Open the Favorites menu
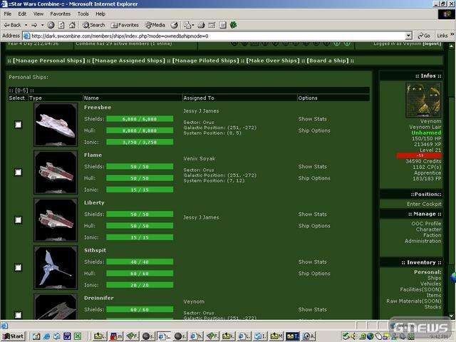456x342 pixels. pos(60,14)
